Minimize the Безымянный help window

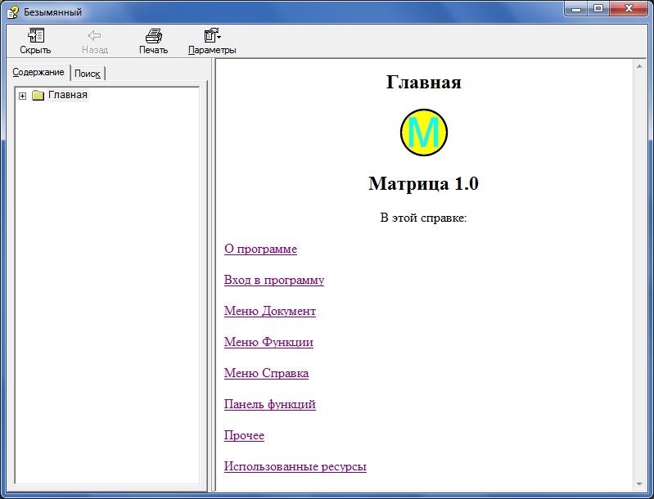click(x=576, y=9)
